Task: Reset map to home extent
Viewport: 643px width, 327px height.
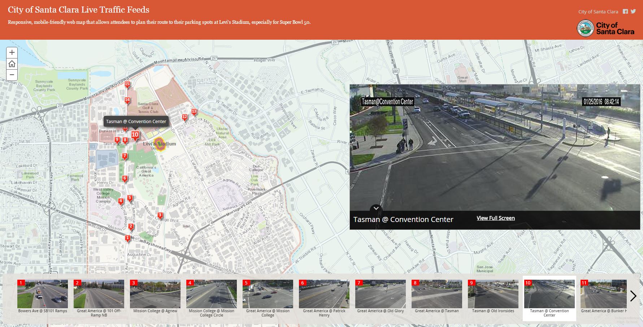Action: pyautogui.click(x=12, y=64)
